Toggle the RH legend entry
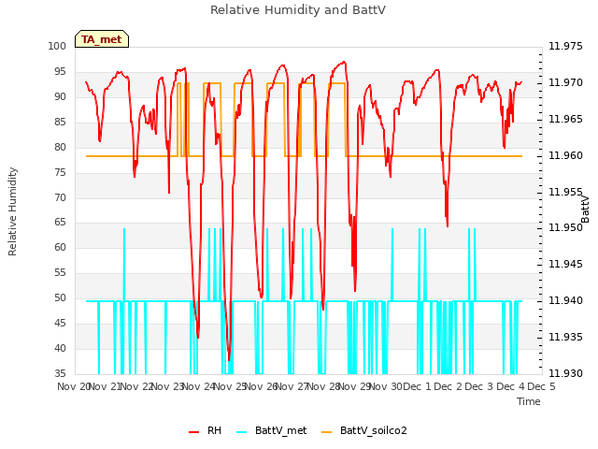This screenshot has width=598, height=449. (205, 430)
